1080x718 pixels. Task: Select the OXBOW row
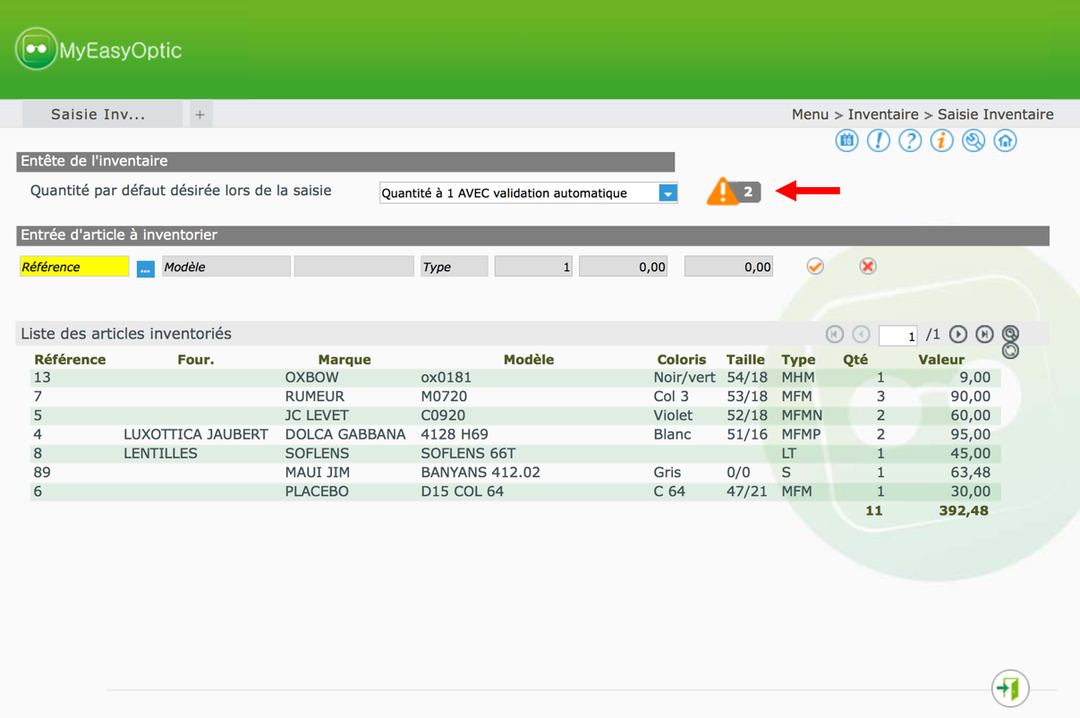(515, 378)
